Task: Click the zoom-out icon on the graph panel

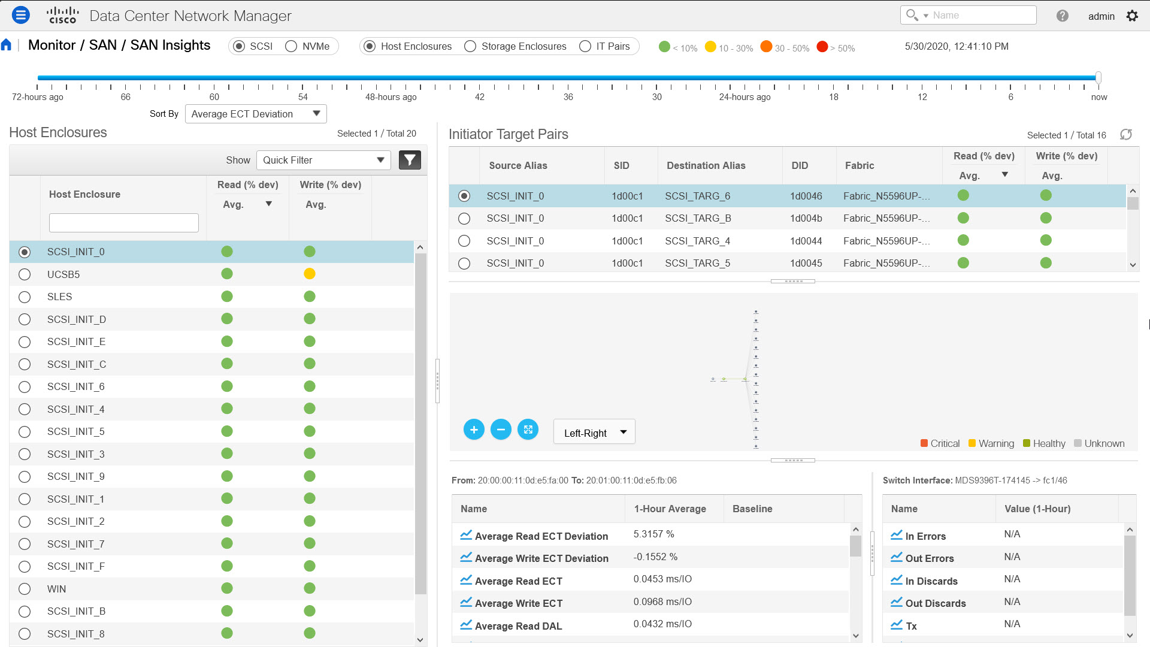Action: [x=501, y=430]
